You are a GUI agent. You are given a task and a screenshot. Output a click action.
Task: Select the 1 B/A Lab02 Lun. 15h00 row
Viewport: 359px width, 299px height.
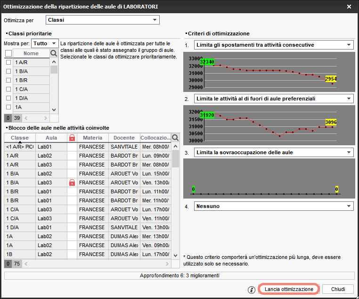88,174
